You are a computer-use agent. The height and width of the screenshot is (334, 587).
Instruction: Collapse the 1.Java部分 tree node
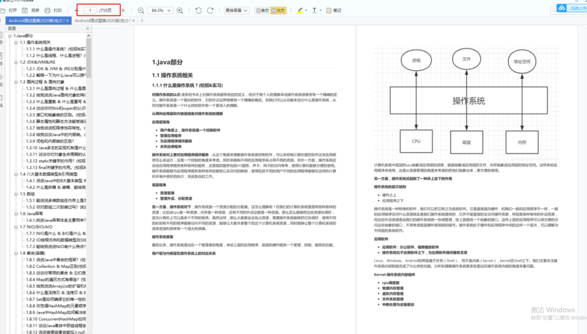point(10,36)
